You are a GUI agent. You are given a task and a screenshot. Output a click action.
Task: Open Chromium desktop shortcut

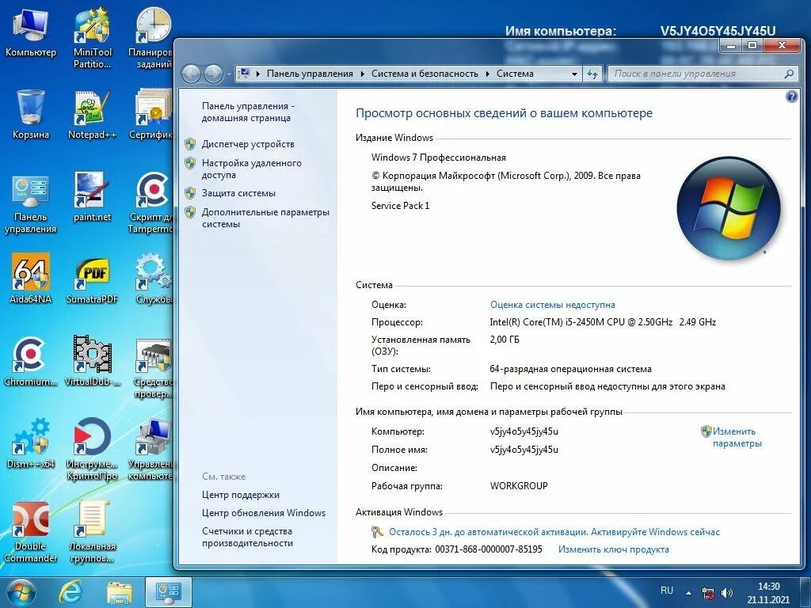31,361
